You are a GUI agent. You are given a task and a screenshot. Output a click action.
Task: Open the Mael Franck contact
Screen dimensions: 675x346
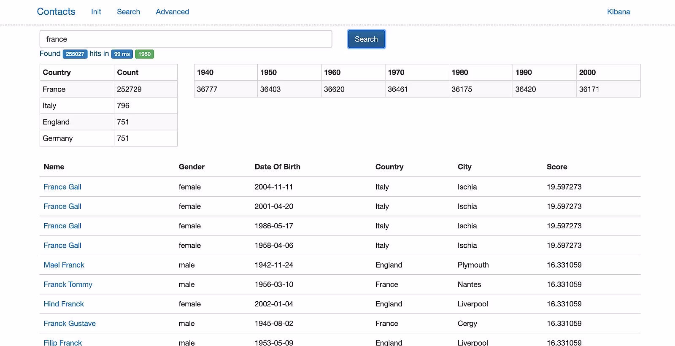click(64, 265)
